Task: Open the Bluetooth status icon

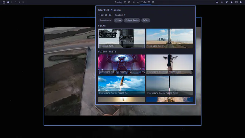Action: coord(222,2)
